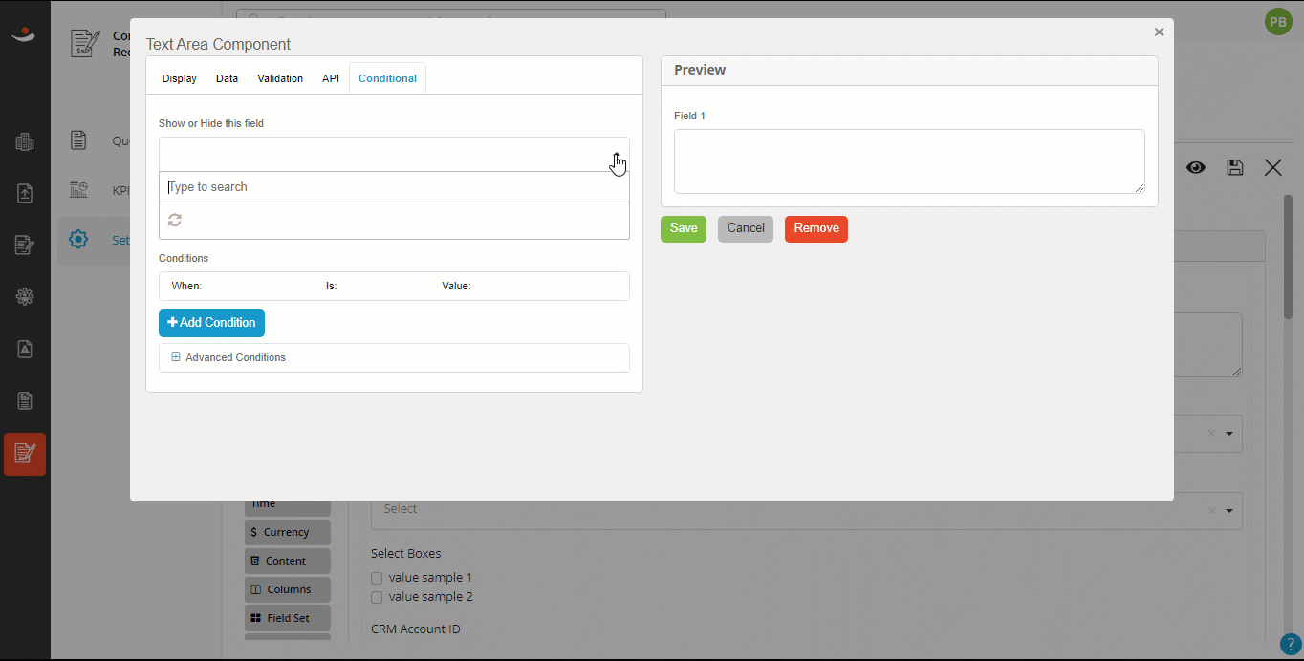Add the Field Set component
This screenshot has width=1304, height=661.
288,618
